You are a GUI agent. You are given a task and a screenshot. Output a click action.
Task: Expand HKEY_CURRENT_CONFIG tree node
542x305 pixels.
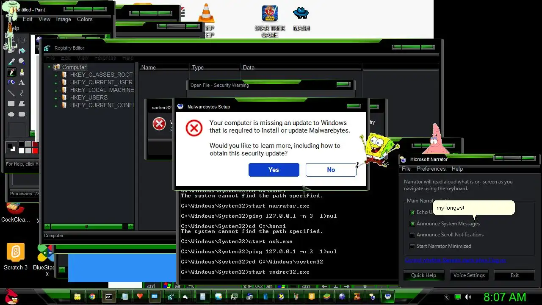point(56,105)
